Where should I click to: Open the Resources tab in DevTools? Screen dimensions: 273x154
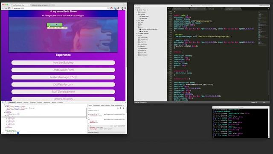click(x=47, y=102)
